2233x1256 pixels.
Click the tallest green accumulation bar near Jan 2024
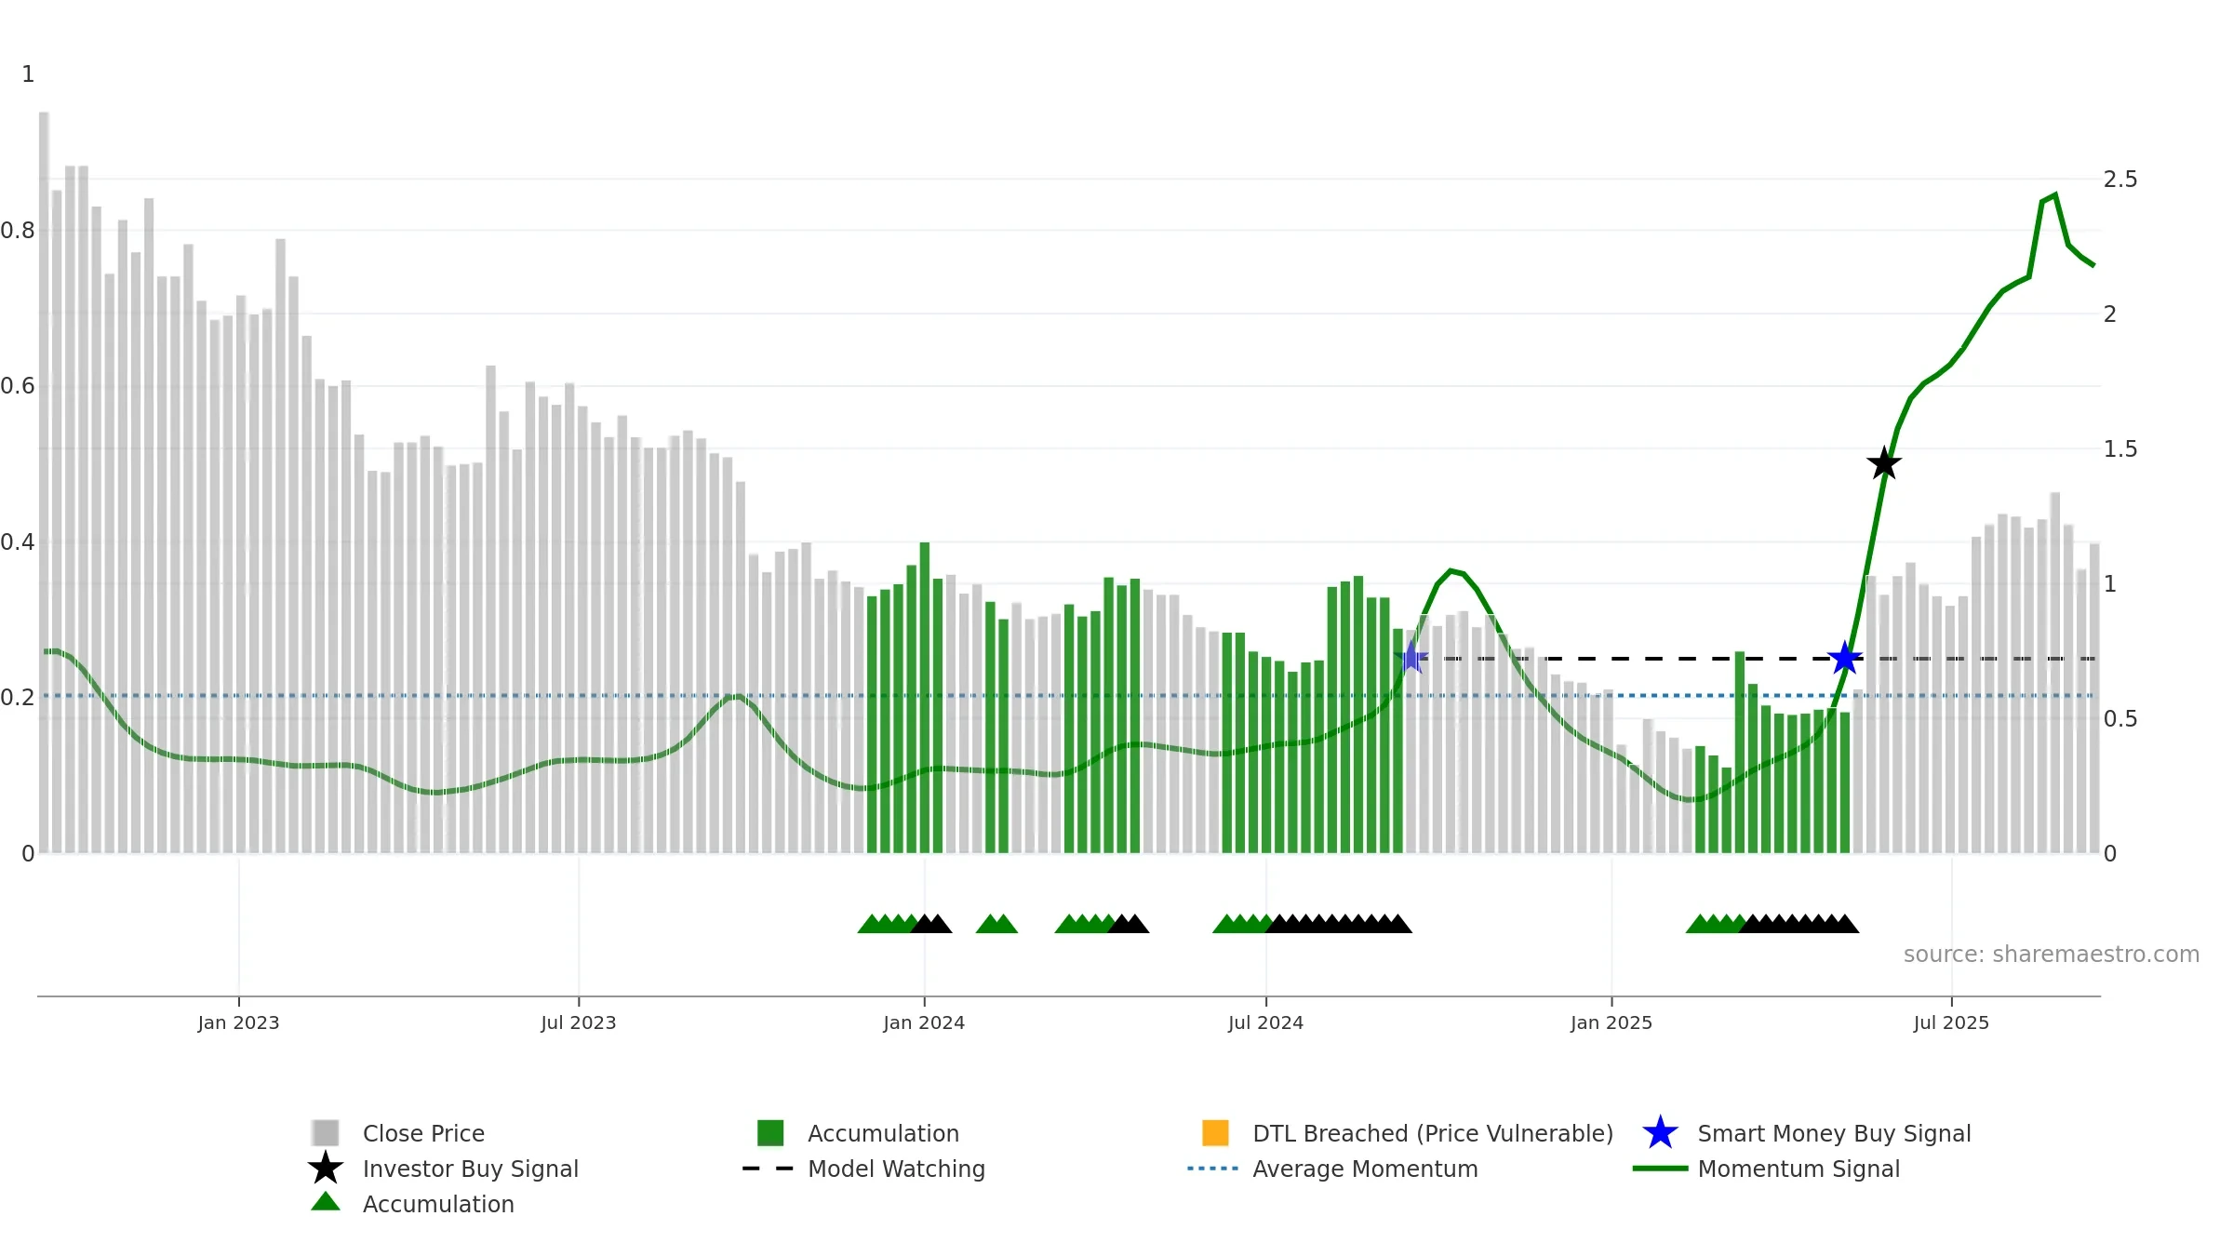click(x=925, y=697)
